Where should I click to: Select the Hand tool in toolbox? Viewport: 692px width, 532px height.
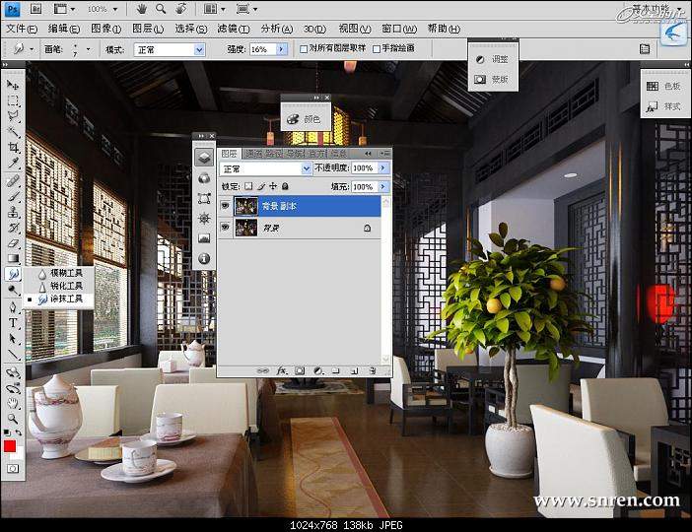[x=13, y=403]
